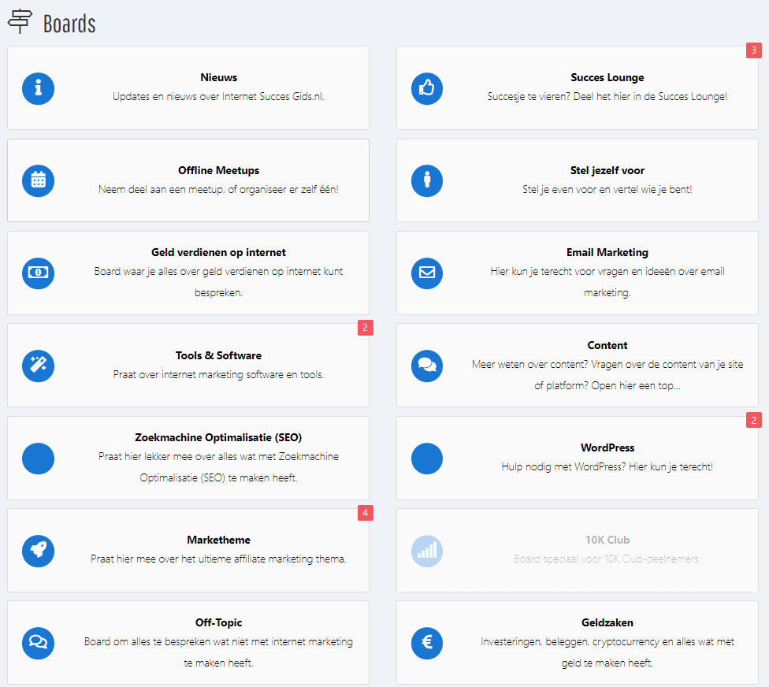Image resolution: width=769 pixels, height=687 pixels.
Task: Click the badge showing 4 on Marketheme
Action: coord(365,513)
